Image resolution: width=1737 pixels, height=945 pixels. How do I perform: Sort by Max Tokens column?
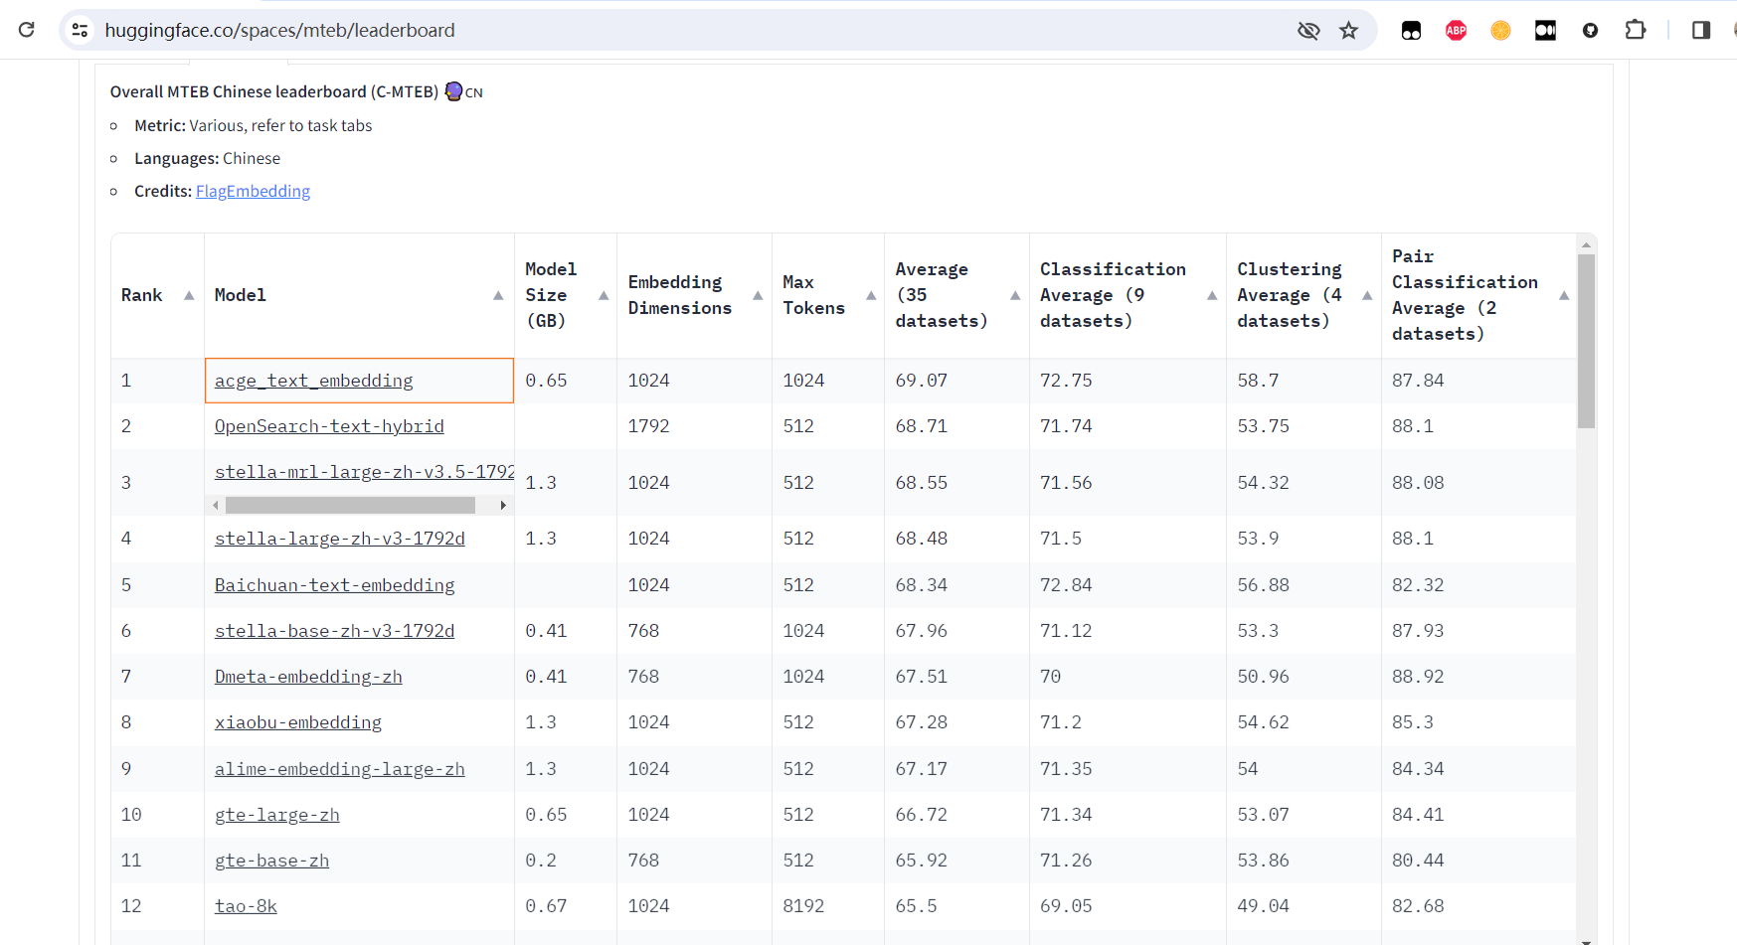pos(871,295)
